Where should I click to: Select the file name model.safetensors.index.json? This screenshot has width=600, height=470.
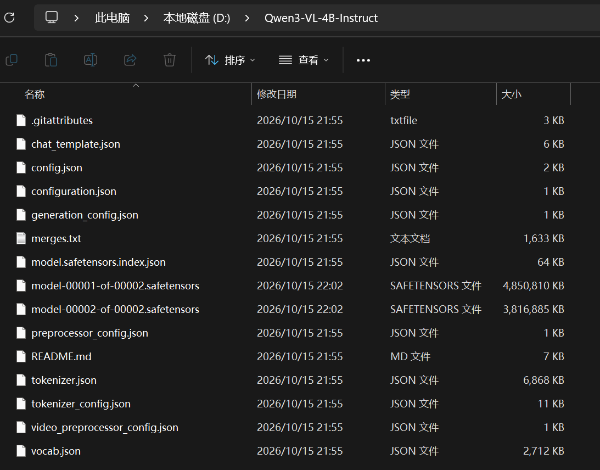click(x=98, y=262)
